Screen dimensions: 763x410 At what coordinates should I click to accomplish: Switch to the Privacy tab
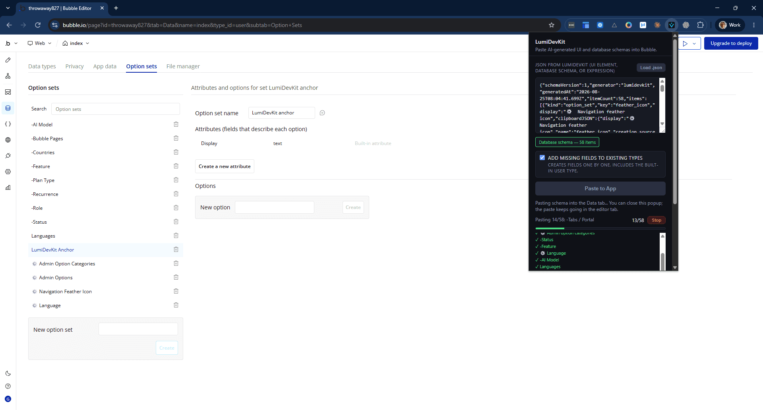tap(75, 66)
